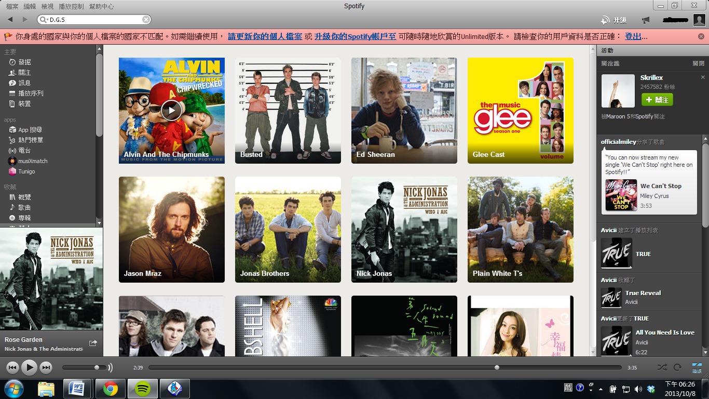The width and height of the screenshot is (709, 399).
Task: Open the Busted artist tile
Action: click(288, 111)
